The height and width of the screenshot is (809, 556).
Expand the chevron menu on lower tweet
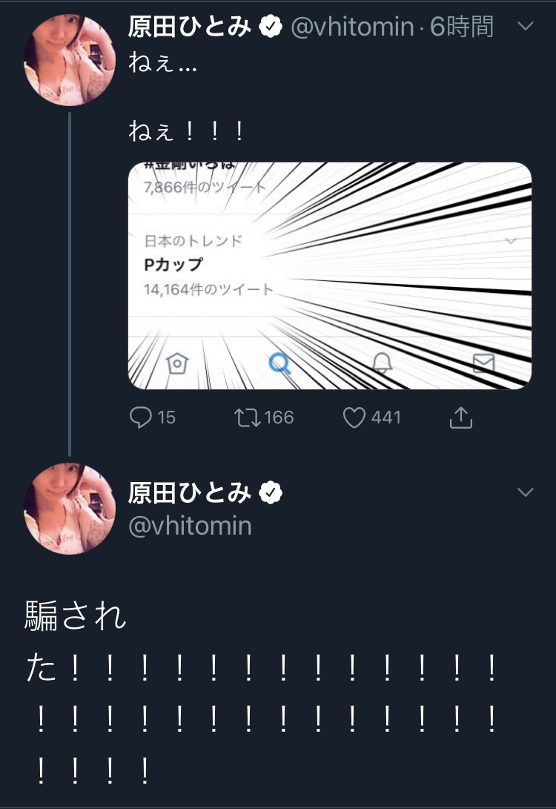tap(525, 492)
